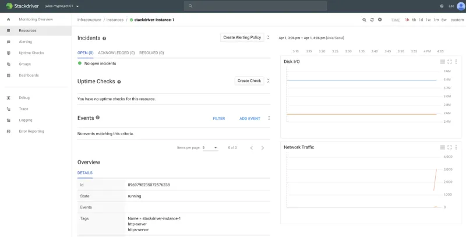
Task: Switch to ACKNOWLEDGED (0) tab
Action: [116, 53]
